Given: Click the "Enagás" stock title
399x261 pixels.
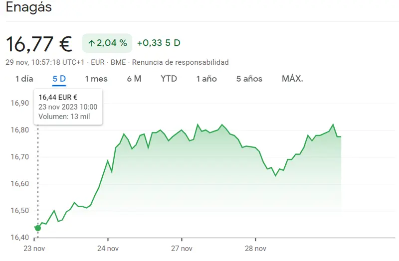Looking at the screenshot, I should coord(28,7).
